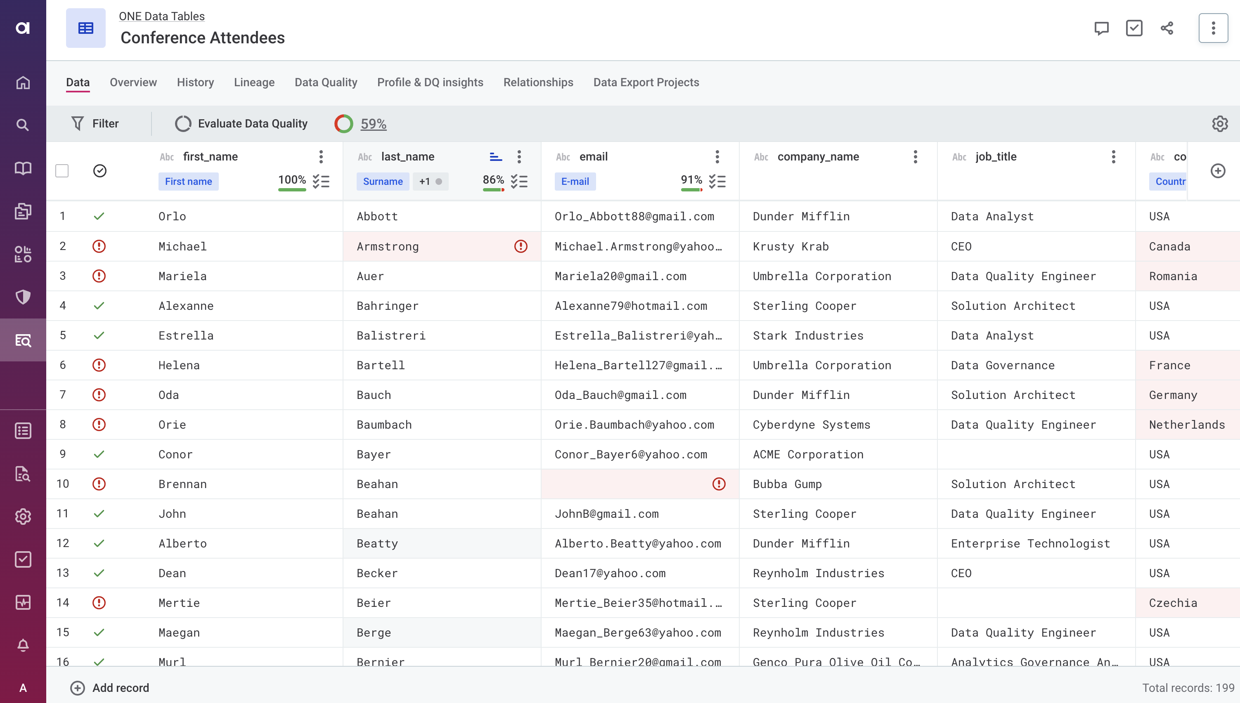Screen dimensions: 1240x703
Task: Switch to the Lineage tab
Action: (254, 83)
